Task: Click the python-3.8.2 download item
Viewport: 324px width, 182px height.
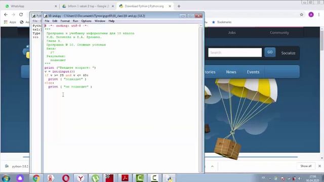Action: (17, 166)
